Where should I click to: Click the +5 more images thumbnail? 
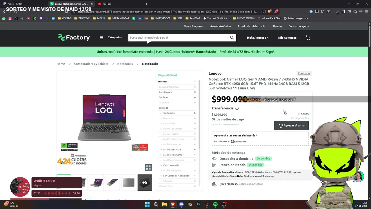tap(145, 183)
